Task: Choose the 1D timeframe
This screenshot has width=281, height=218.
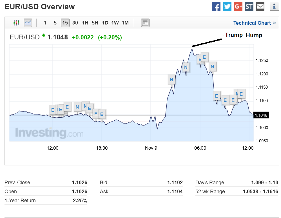Action: 105,23
